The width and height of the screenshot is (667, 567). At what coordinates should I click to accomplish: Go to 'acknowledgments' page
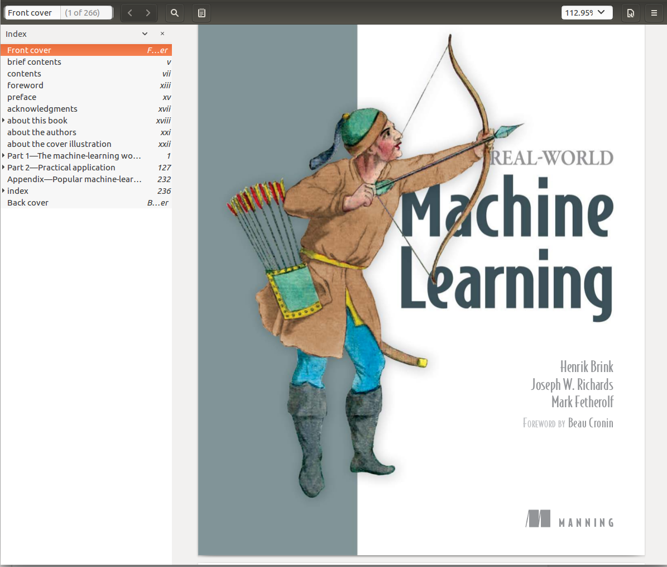click(x=87, y=109)
